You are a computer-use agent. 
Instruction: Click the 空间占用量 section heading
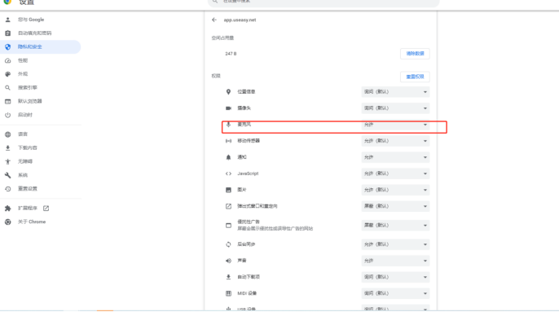point(222,37)
